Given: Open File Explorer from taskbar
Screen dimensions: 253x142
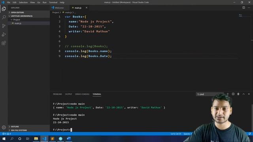Looking at the screenshot, I should click(36, 138).
